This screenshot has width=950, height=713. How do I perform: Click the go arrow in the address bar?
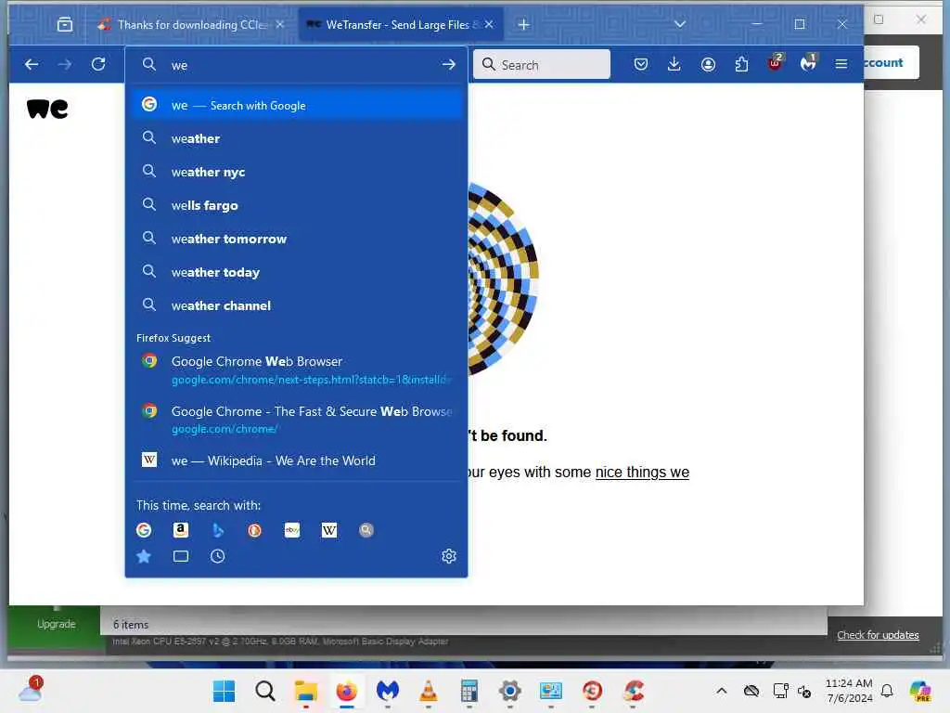[448, 64]
